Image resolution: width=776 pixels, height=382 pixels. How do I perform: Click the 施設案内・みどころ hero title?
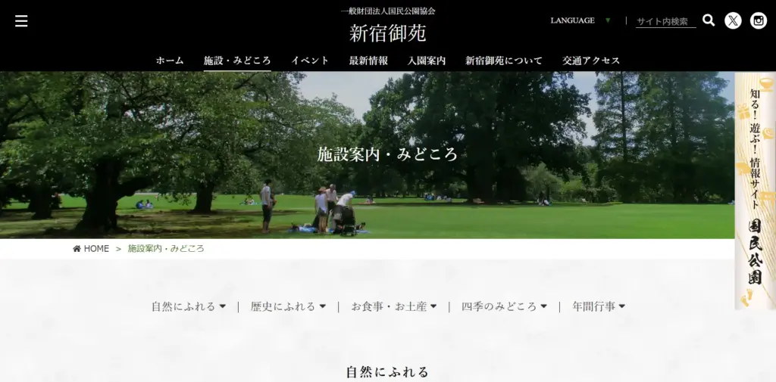point(387,154)
